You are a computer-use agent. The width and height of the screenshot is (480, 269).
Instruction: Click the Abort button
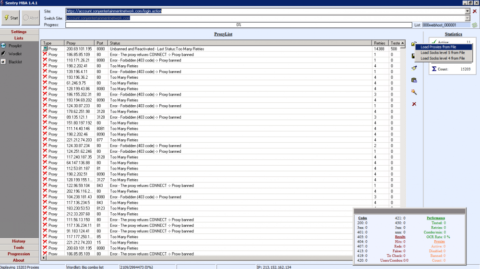pos(31,18)
